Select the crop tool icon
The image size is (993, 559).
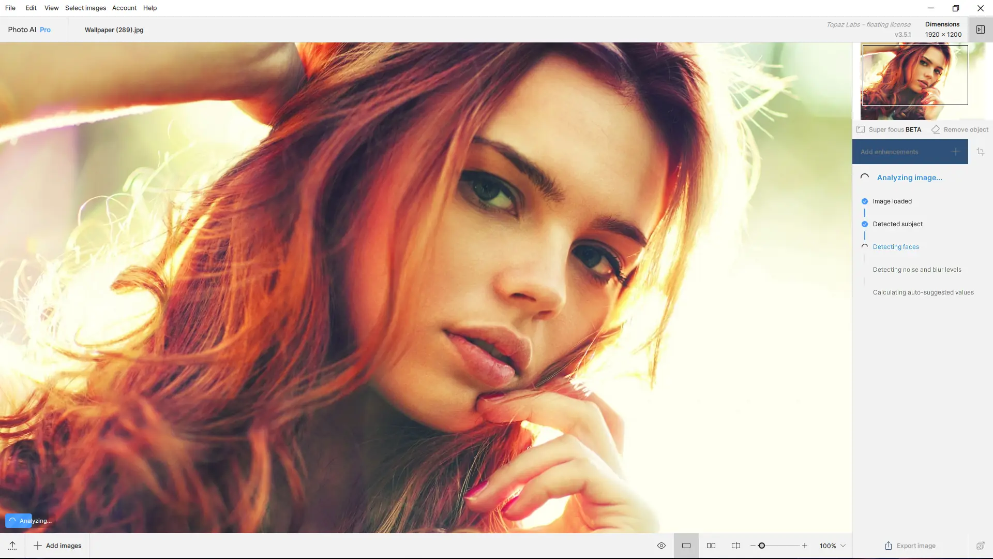coord(980,152)
